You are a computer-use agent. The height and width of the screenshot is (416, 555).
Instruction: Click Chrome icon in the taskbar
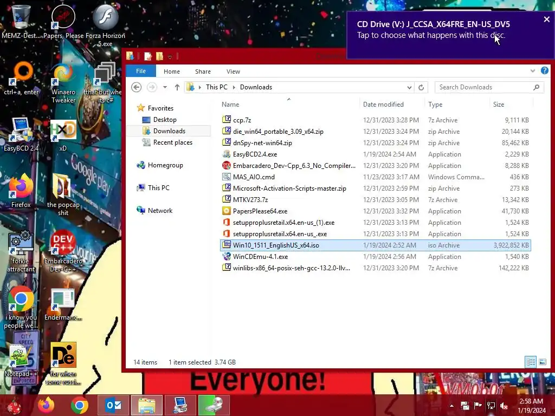click(79, 405)
